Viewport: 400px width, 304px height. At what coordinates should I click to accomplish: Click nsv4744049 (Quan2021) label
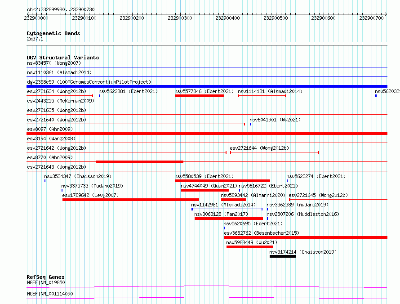(x=209, y=186)
